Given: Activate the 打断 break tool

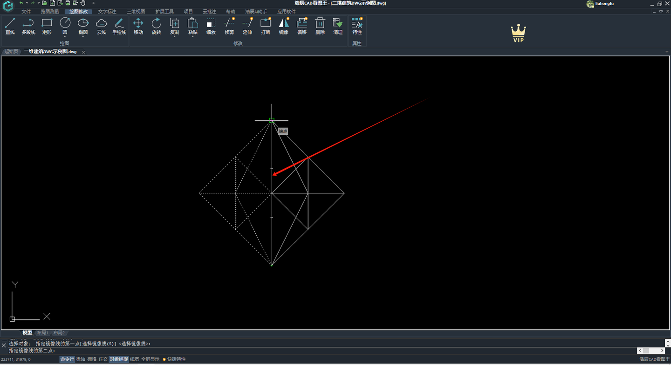Looking at the screenshot, I should [x=266, y=26].
